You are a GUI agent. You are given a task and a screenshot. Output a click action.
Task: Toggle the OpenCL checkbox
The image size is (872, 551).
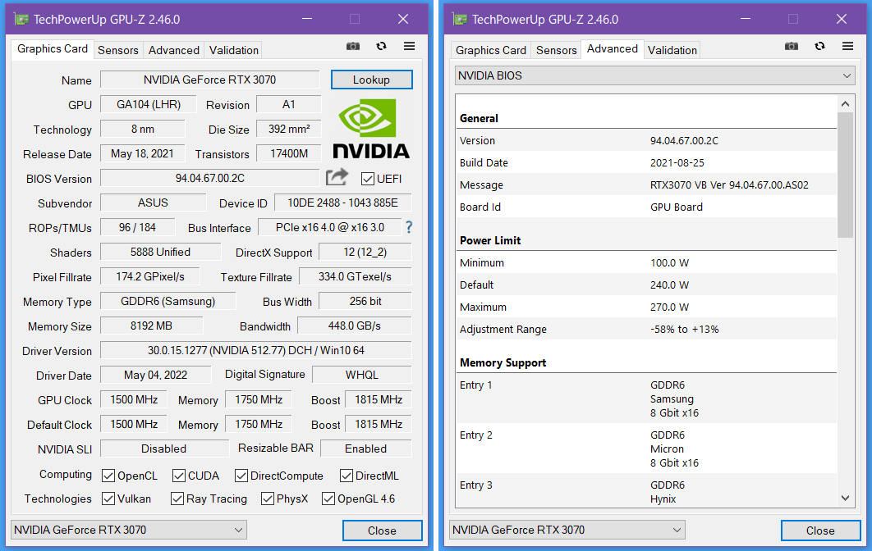click(108, 476)
